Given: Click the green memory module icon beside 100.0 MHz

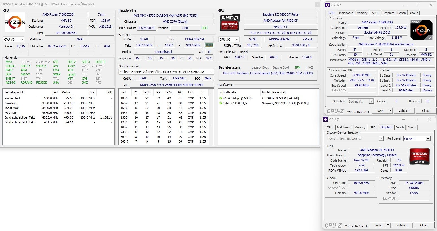Looking at the screenshot, I should click(x=209, y=45).
